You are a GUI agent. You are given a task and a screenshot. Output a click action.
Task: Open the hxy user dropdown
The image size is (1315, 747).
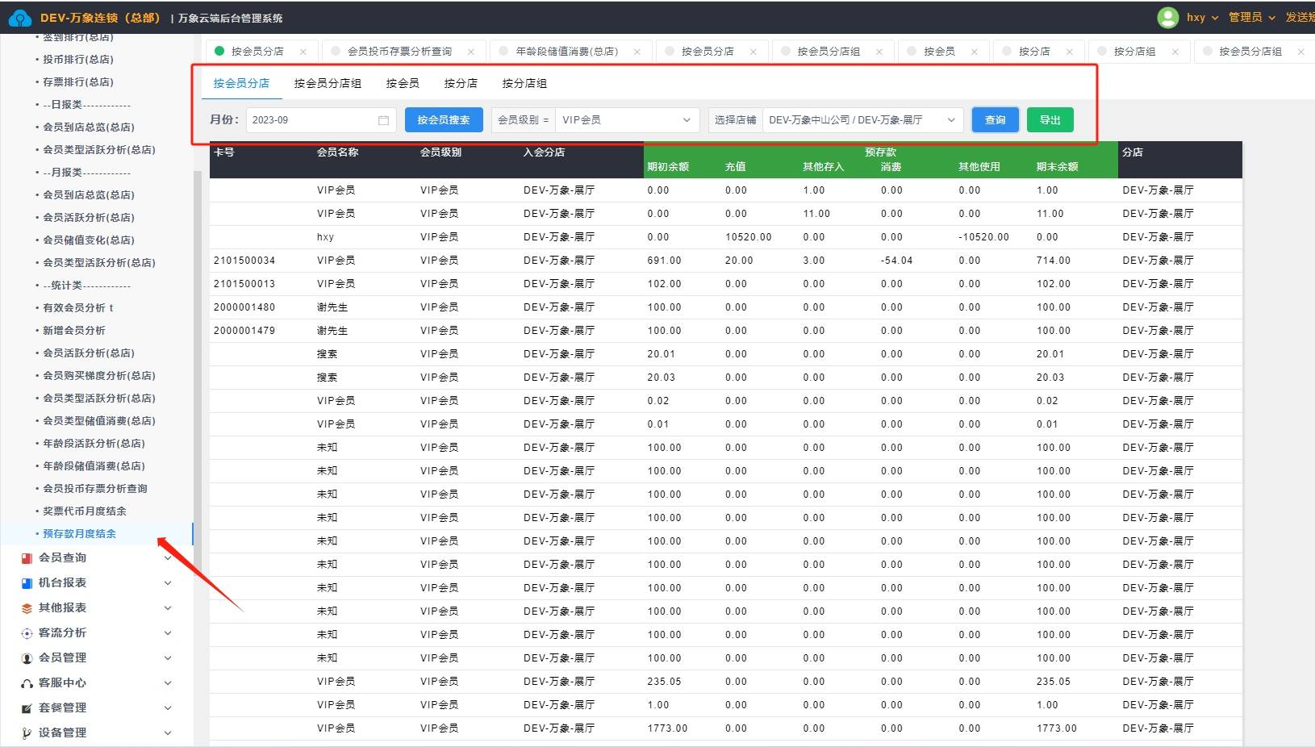1202,17
